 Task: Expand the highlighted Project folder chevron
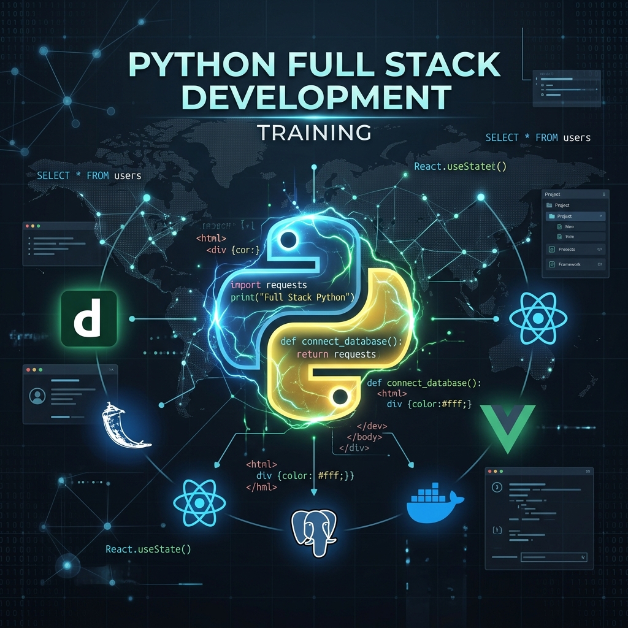coord(601,216)
